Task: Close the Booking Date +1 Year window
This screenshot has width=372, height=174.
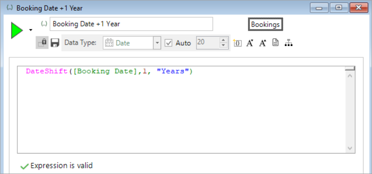Action: click(359, 8)
